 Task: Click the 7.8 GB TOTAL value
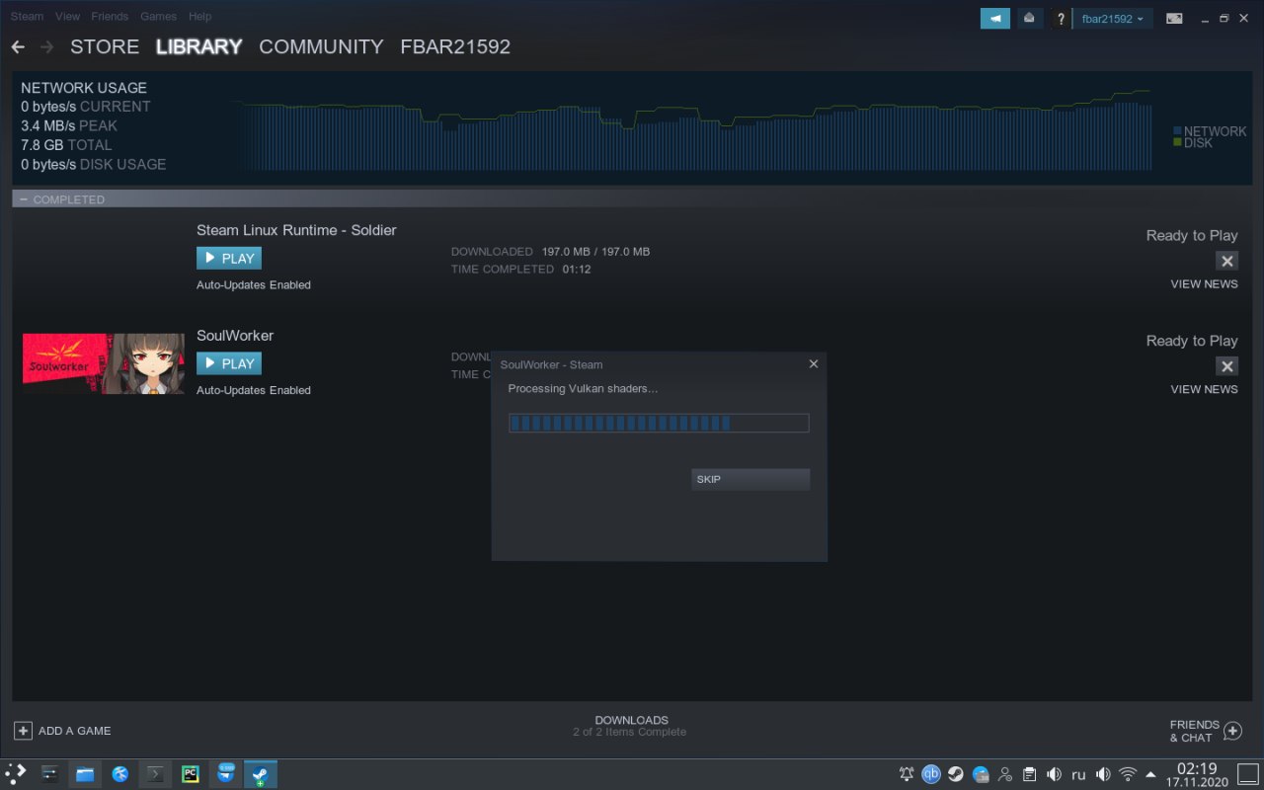click(x=66, y=145)
